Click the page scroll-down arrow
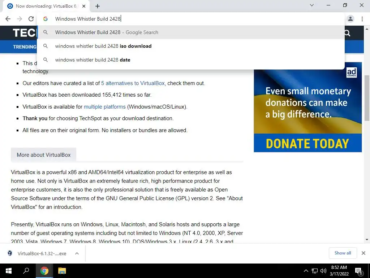The height and width of the screenshot is (278, 370). pyautogui.click(x=367, y=240)
